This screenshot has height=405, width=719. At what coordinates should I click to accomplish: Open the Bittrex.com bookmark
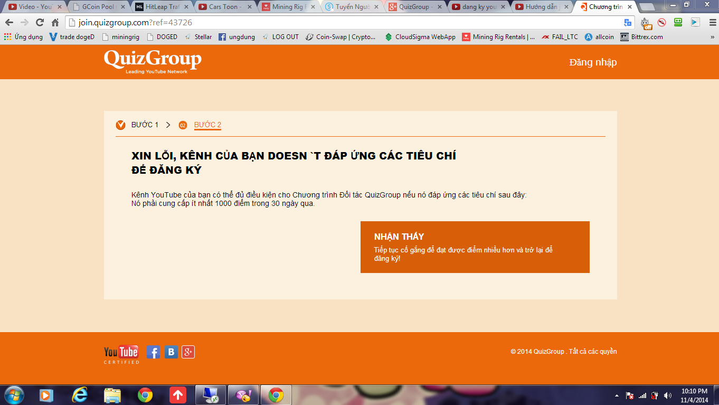642,37
